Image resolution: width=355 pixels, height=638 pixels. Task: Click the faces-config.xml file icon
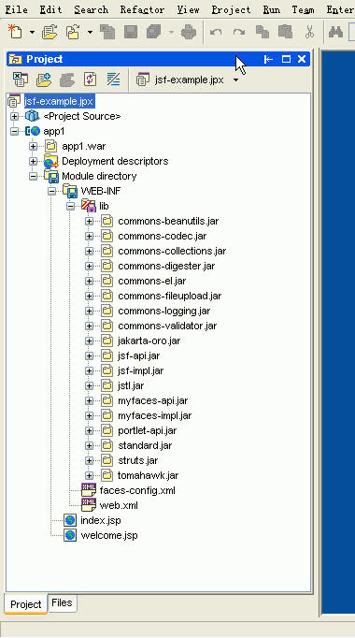[x=89, y=490]
